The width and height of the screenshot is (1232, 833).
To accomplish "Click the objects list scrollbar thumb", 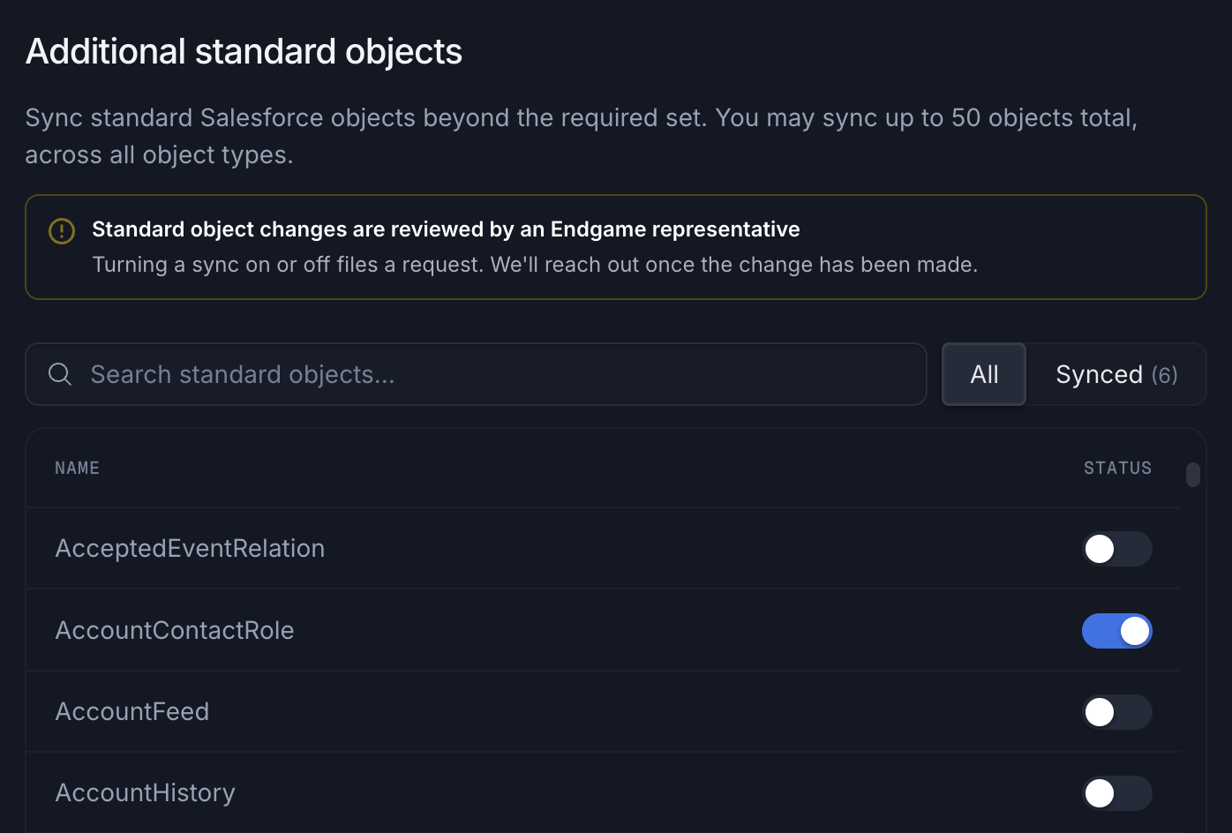I will tap(1193, 475).
